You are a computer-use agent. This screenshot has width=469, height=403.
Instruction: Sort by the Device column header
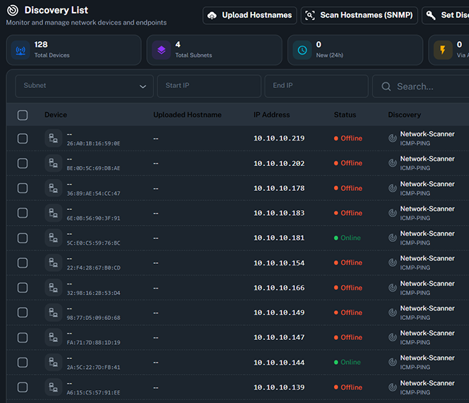[55, 115]
